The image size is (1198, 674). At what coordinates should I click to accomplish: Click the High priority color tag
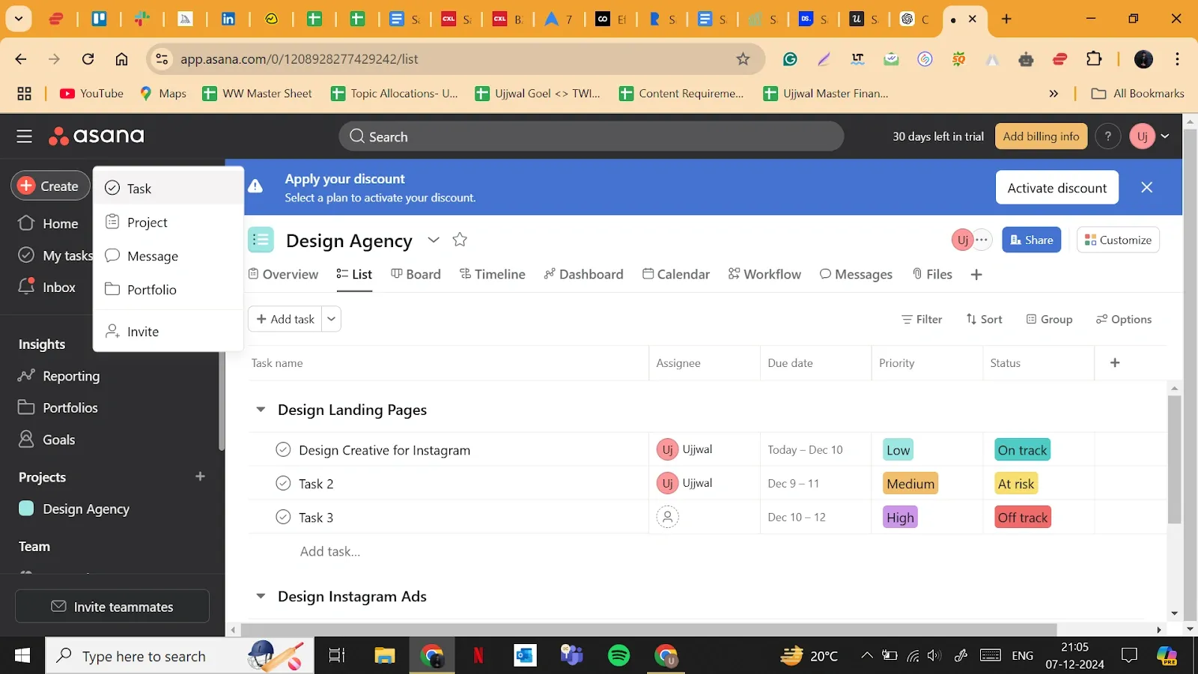899,517
